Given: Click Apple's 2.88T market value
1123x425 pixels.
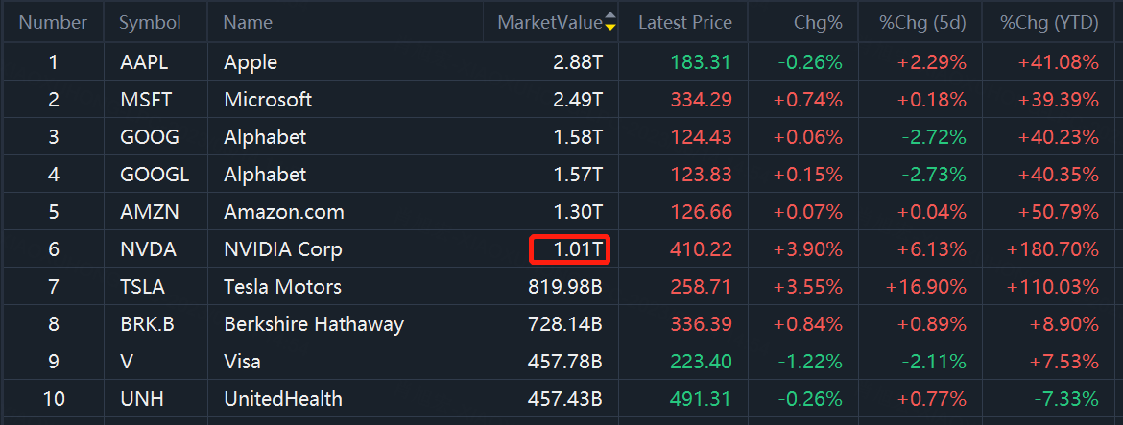Looking at the screenshot, I should (578, 62).
